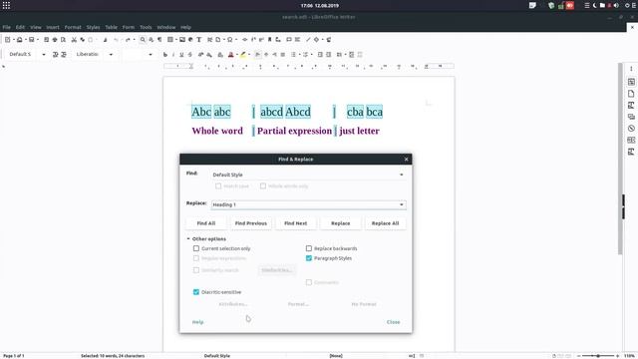Click the Insert Text Box icon
The width and height of the screenshot is (638, 359).
tap(199, 40)
